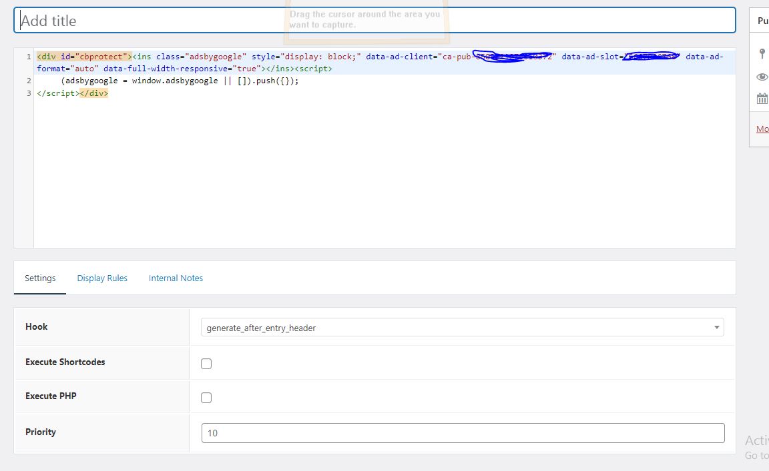769x471 pixels.
Task: Click the Execute Shortcodes label
Action: 65,362
